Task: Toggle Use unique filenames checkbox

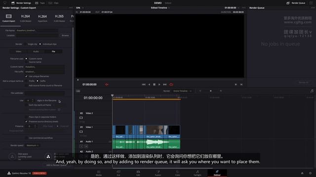Action: 26,76
